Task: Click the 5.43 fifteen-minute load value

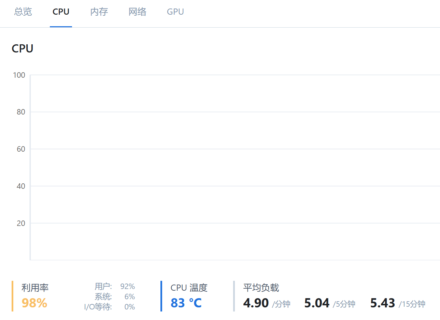Action: pyautogui.click(x=382, y=303)
